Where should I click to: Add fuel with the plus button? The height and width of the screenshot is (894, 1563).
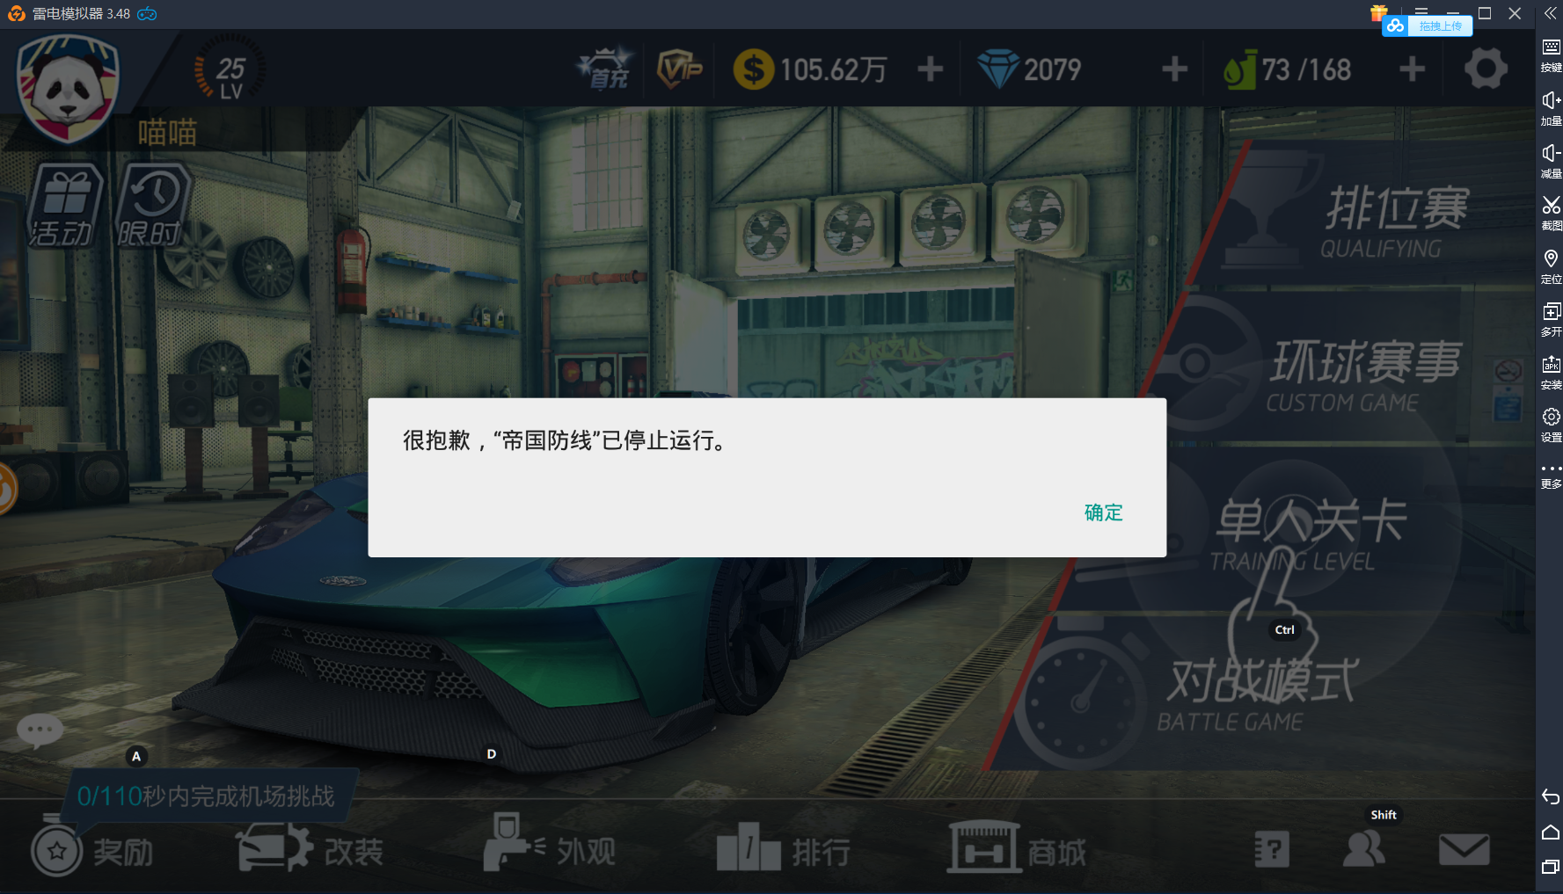point(1412,69)
